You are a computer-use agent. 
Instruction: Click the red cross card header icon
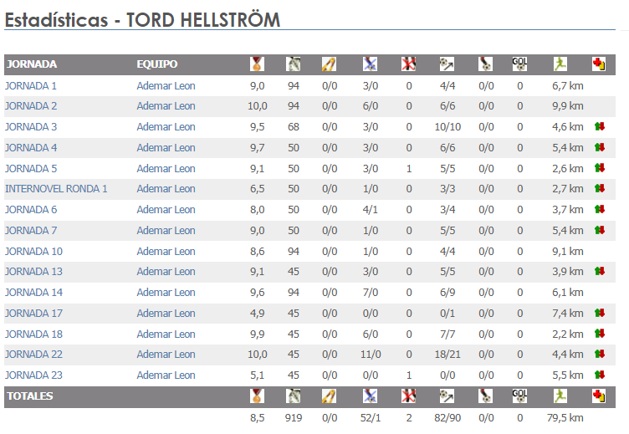598,64
